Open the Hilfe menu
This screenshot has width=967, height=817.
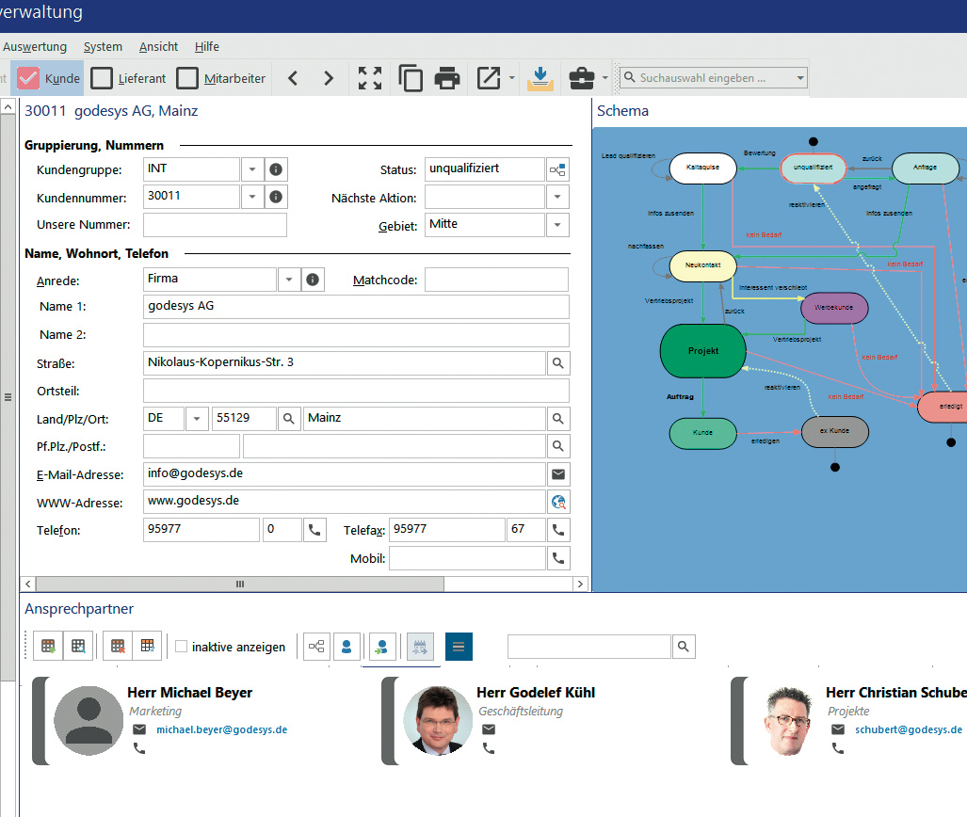tap(206, 46)
